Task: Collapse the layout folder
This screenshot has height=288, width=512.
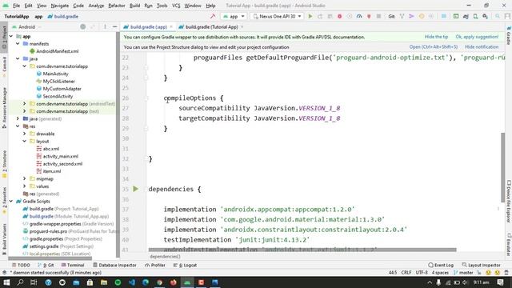Action: (x=25, y=141)
